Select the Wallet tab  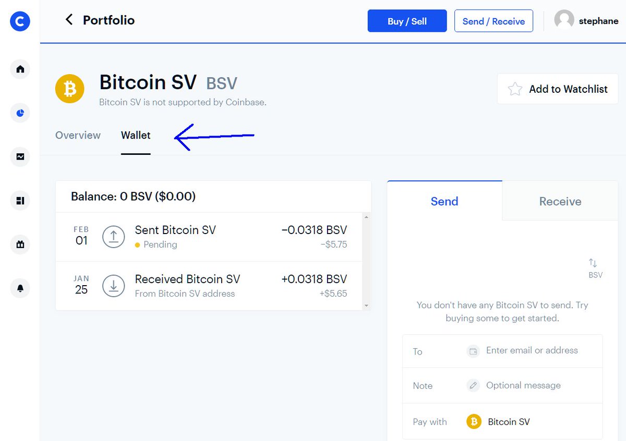click(136, 135)
